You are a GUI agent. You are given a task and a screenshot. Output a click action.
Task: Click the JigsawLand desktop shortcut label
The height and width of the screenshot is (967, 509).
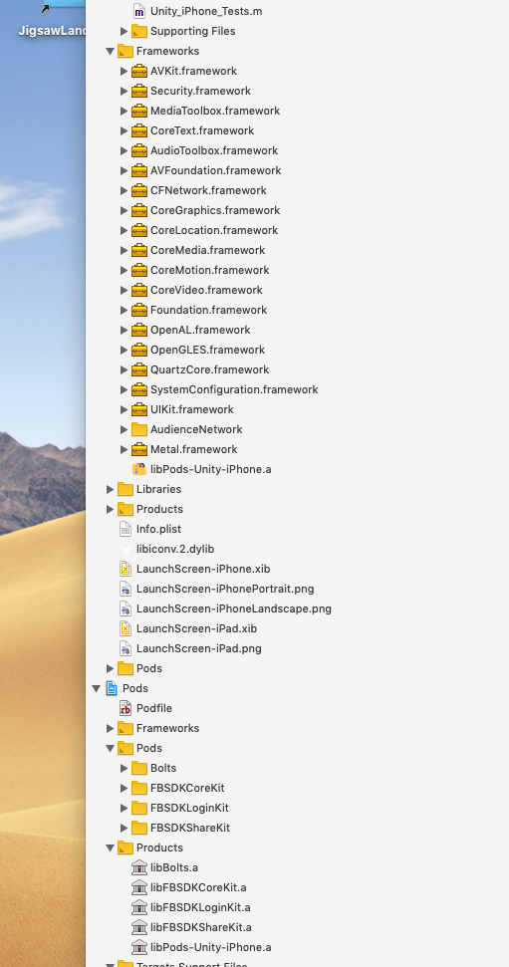[53, 31]
